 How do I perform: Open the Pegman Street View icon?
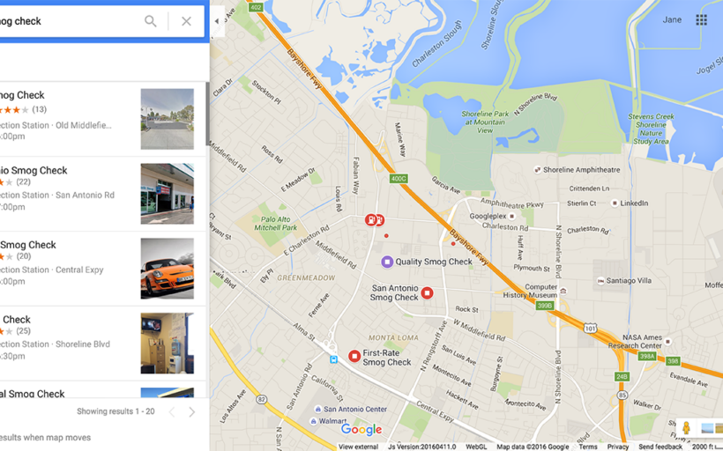click(686, 428)
